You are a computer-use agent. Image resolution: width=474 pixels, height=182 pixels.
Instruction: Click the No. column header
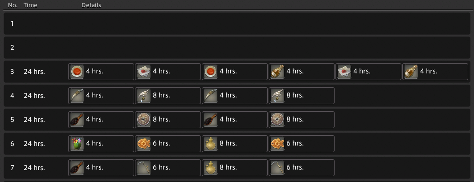(13, 5)
